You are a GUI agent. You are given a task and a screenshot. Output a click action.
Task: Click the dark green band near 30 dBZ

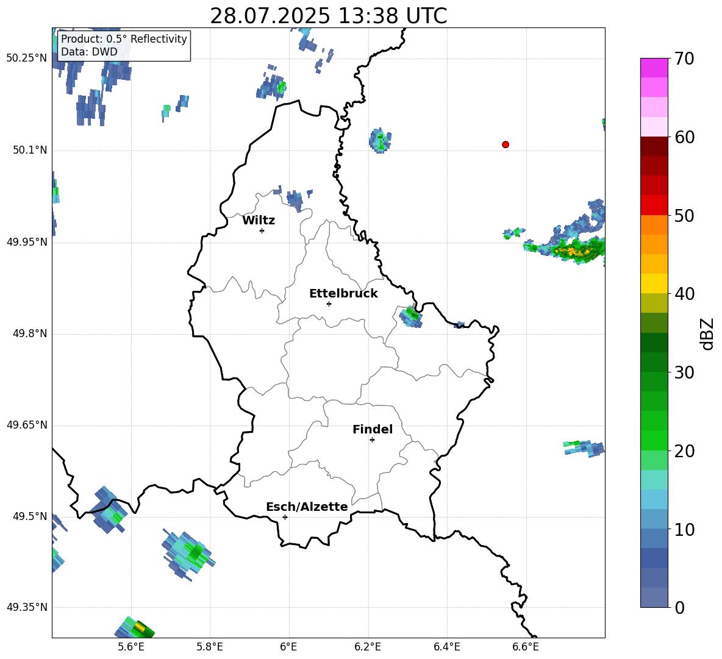pos(654,362)
